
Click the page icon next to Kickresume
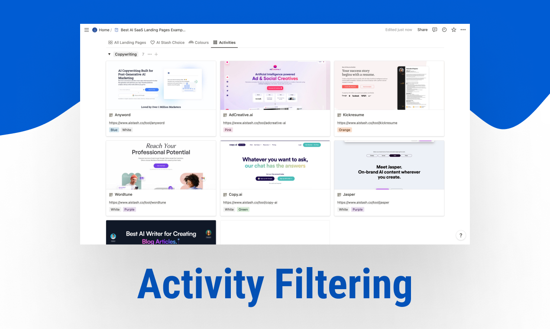pyautogui.click(x=340, y=115)
